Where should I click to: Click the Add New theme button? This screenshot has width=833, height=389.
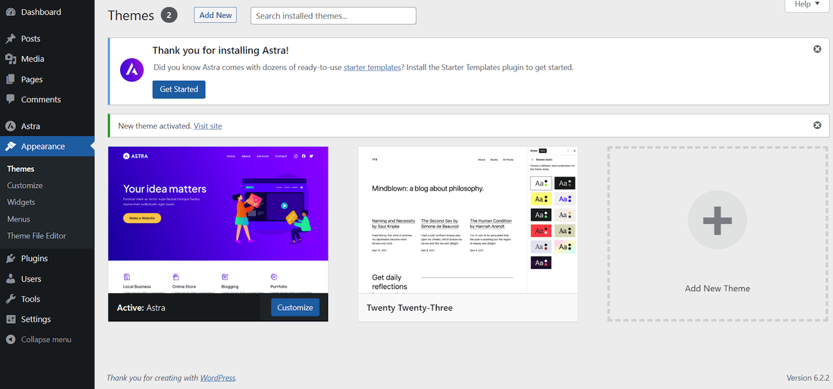(215, 15)
